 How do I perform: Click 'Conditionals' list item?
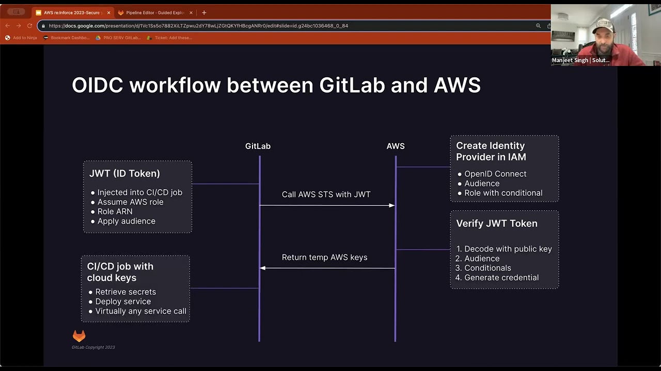487,268
